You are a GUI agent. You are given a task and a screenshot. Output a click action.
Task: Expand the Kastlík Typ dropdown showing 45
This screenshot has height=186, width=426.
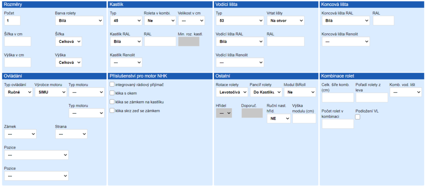point(126,20)
